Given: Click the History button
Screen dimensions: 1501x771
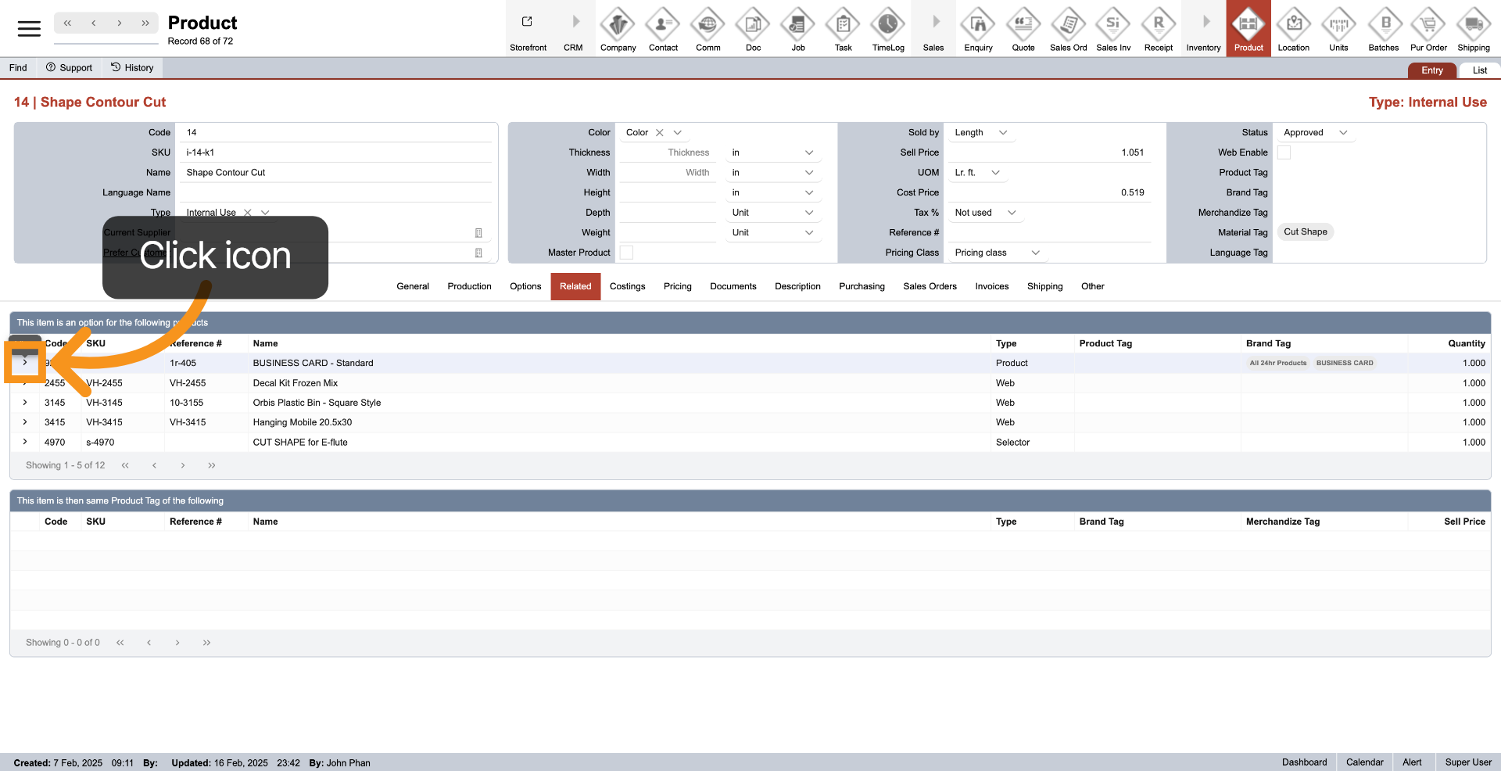Looking at the screenshot, I should click(132, 68).
